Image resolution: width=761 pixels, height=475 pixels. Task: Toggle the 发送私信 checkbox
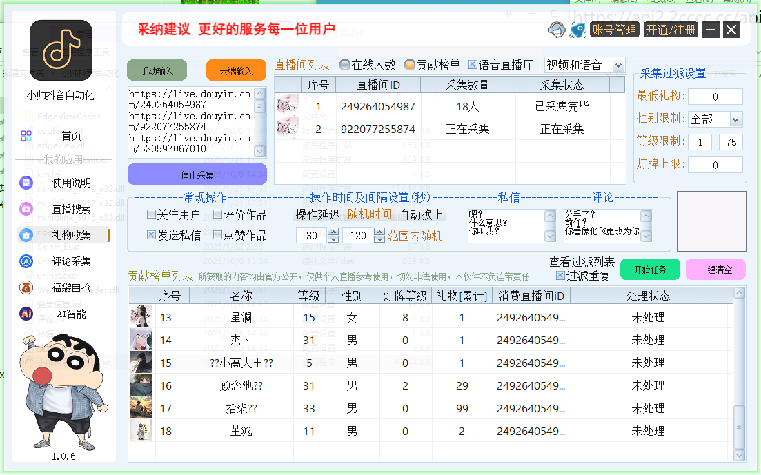coord(151,235)
